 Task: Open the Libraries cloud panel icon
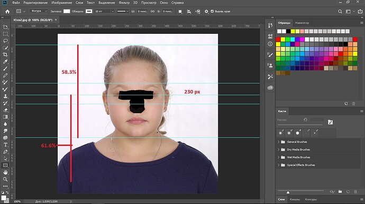tap(270, 88)
